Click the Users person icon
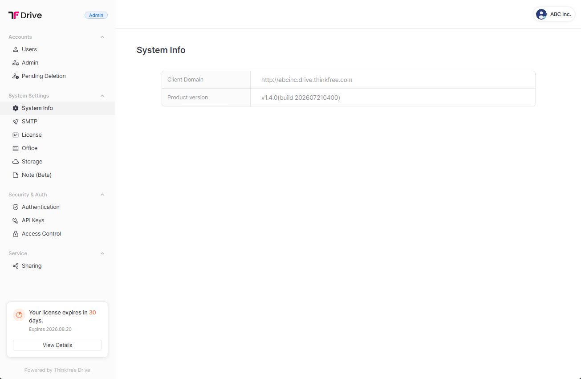Screen dimensions: 581x379 pyautogui.click(x=16, y=49)
